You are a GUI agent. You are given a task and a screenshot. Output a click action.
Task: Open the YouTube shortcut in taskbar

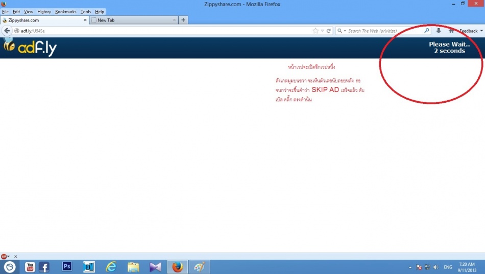pyautogui.click(x=30, y=266)
